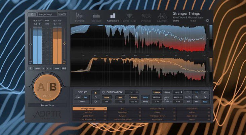
Task: Open the Loudness tab
Action: [162, 17]
